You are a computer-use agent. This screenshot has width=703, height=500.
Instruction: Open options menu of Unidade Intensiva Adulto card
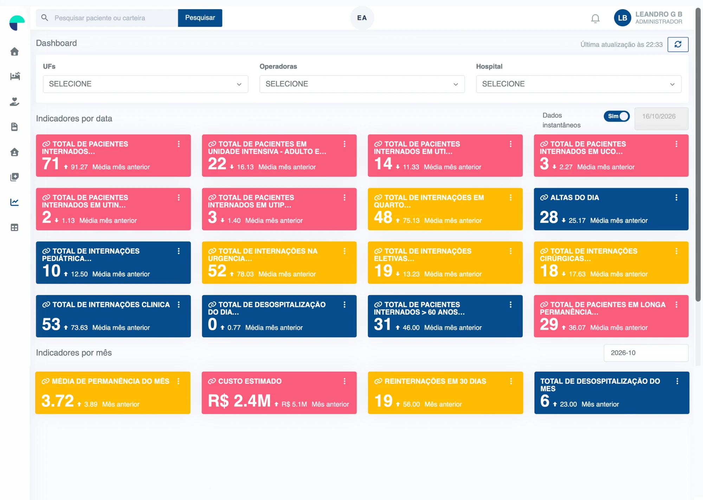click(344, 144)
